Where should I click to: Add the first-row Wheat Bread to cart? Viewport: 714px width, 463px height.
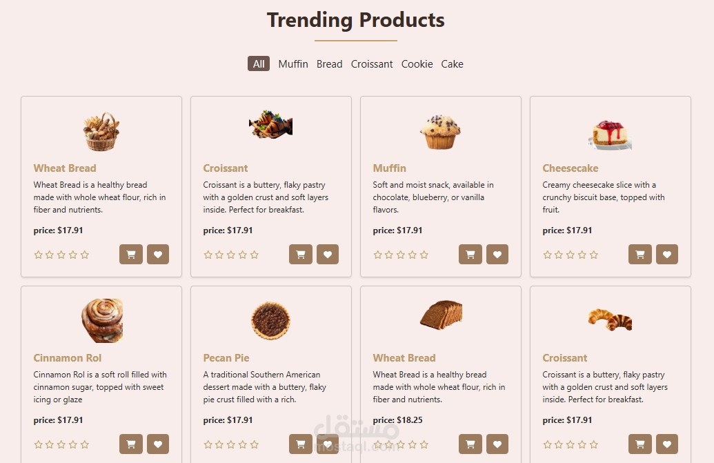(130, 255)
